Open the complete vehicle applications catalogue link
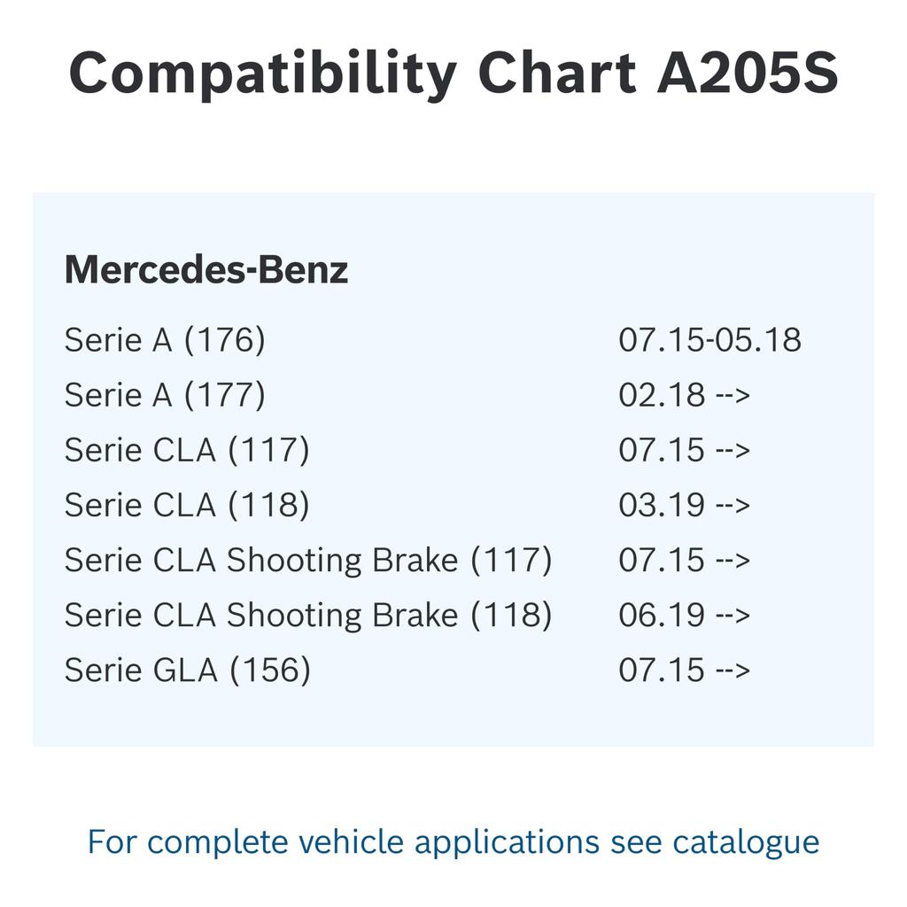 (x=453, y=841)
